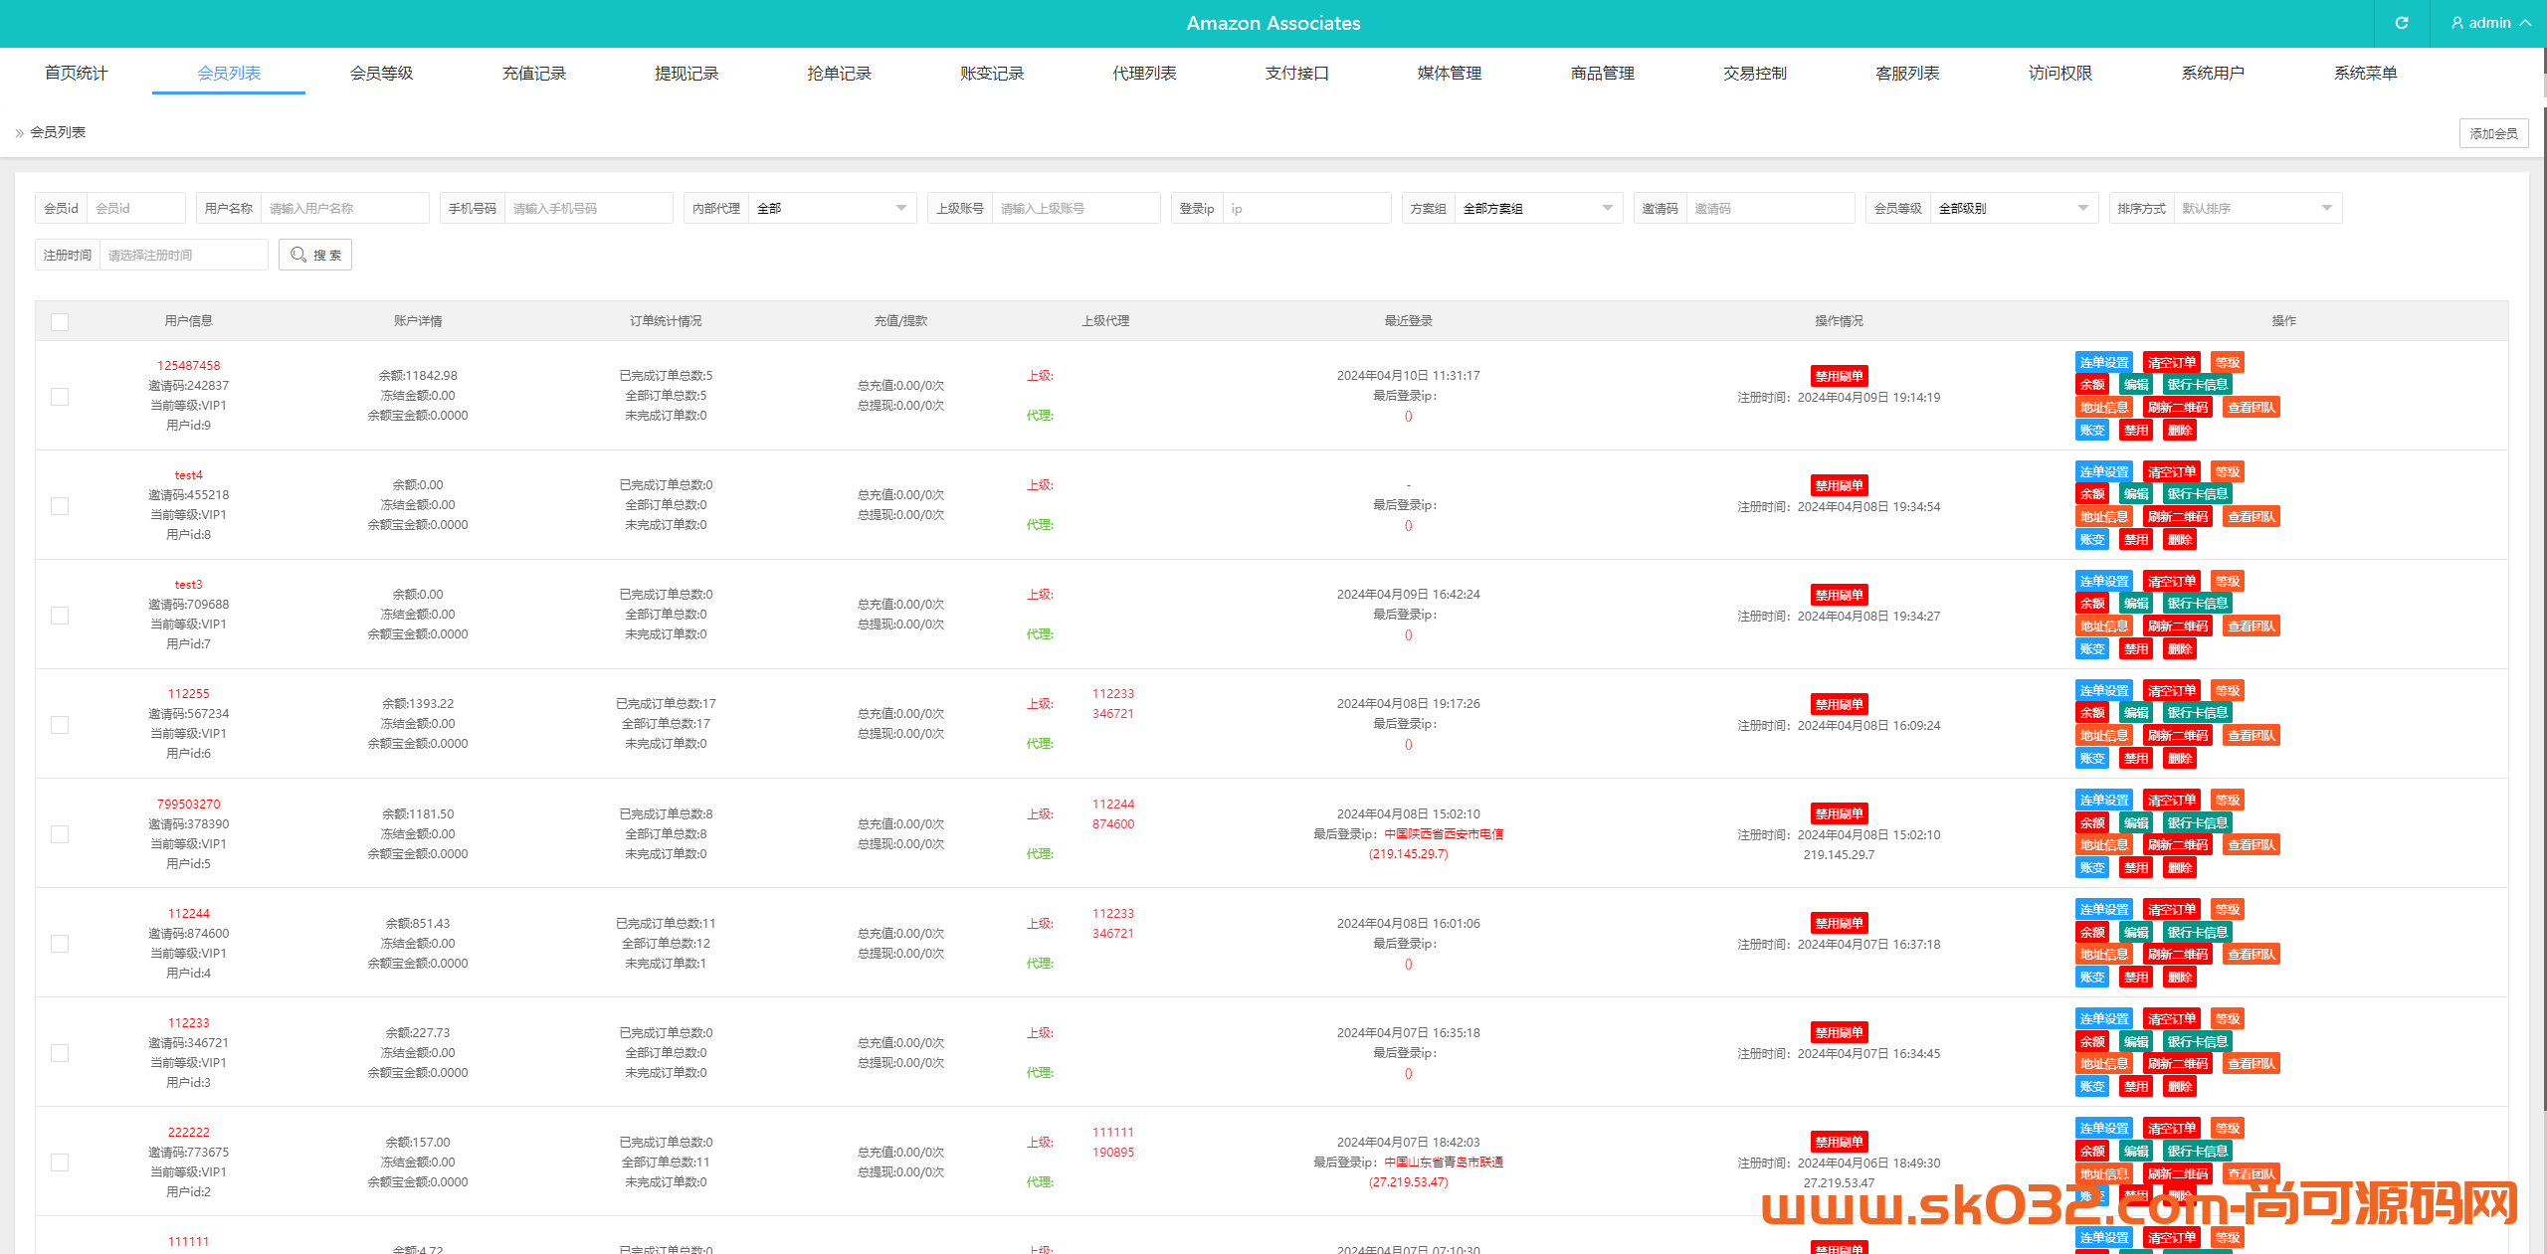
Task: Click login IP text (219.145.29.7)
Action: [1408, 853]
